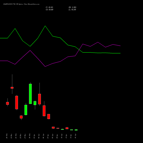
Task: Click the right end of the purple line
Action: [x=120, y=46]
